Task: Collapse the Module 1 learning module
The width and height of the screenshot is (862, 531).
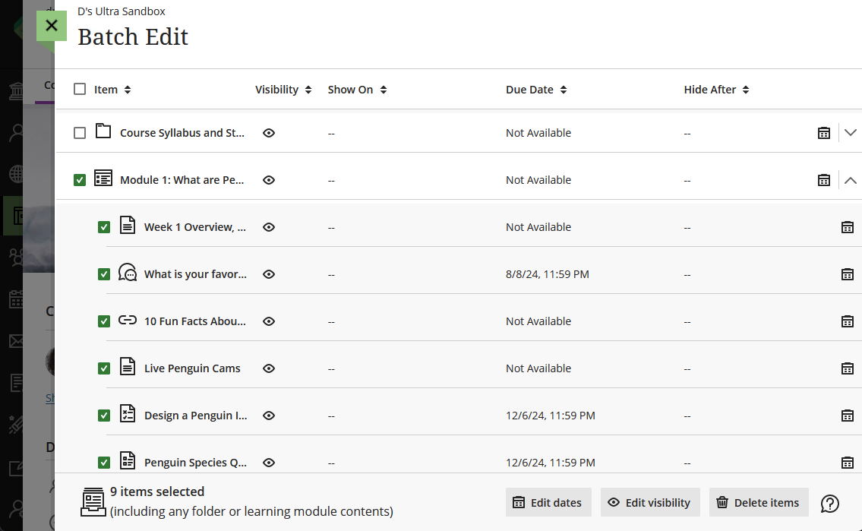Action: (850, 180)
